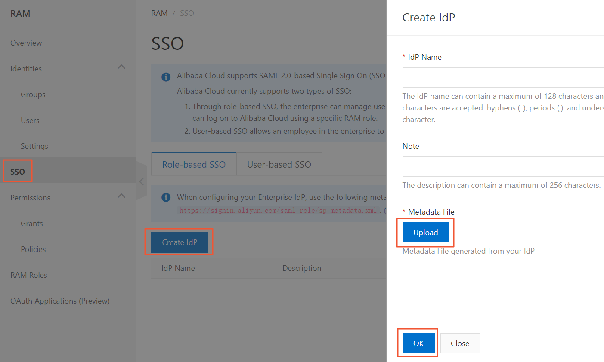The image size is (604, 362).
Task: Click the RAM breadcrumb link
Action: pyautogui.click(x=159, y=13)
